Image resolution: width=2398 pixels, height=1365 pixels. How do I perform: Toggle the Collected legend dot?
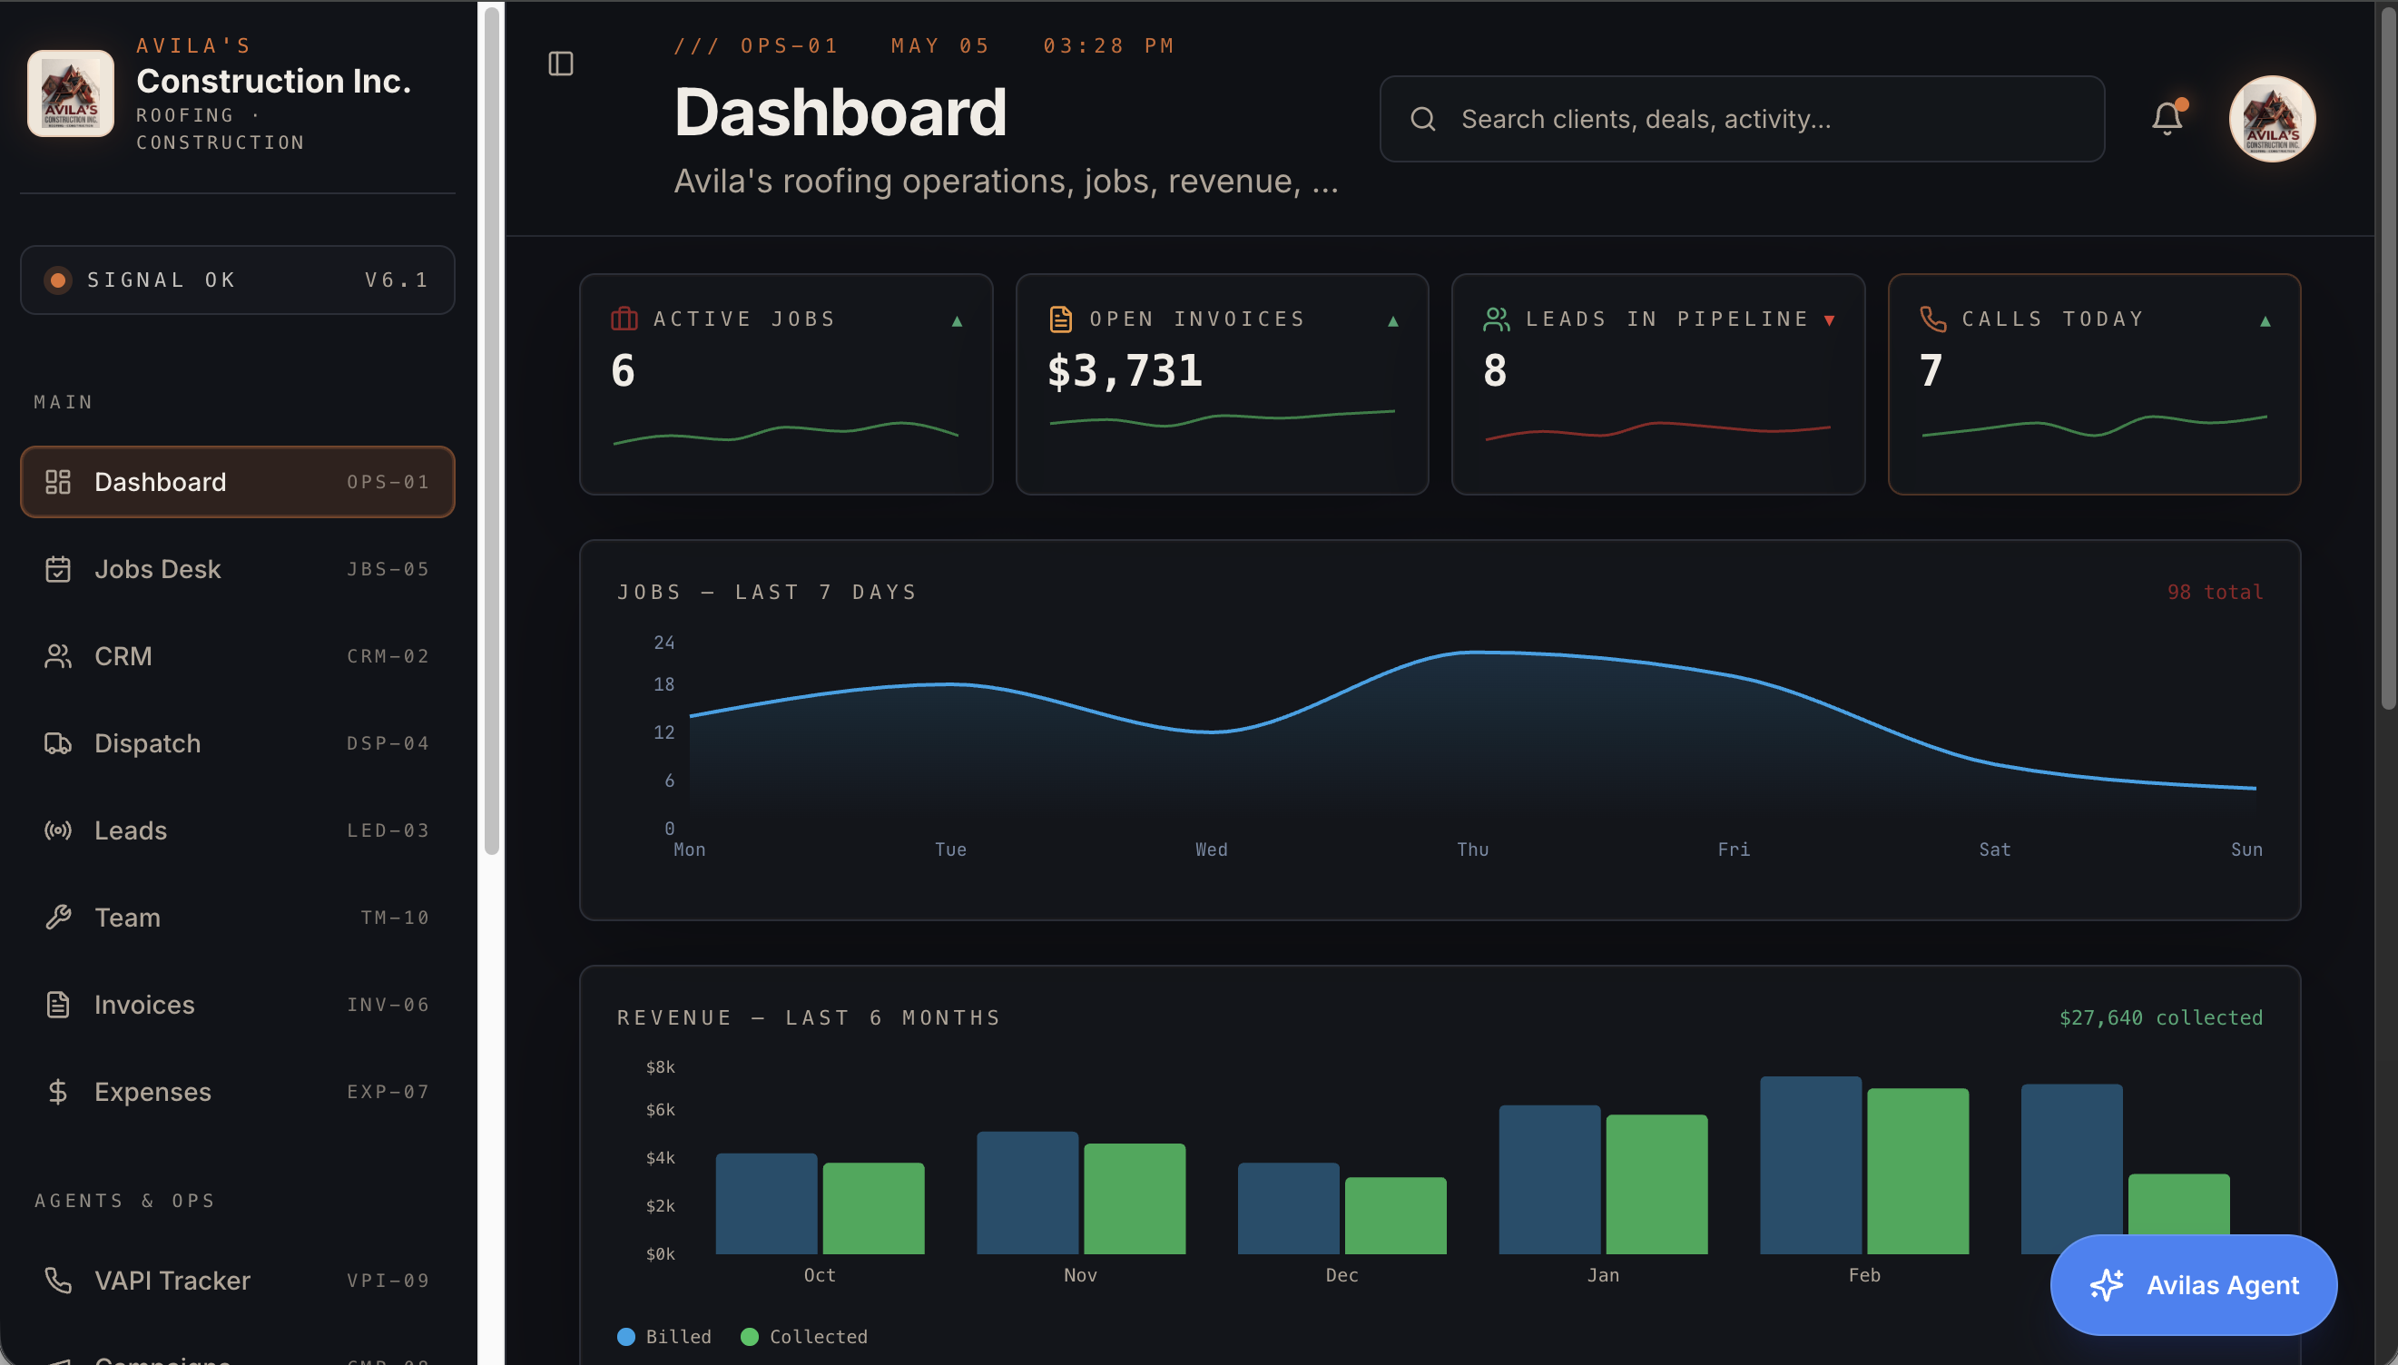coord(749,1337)
